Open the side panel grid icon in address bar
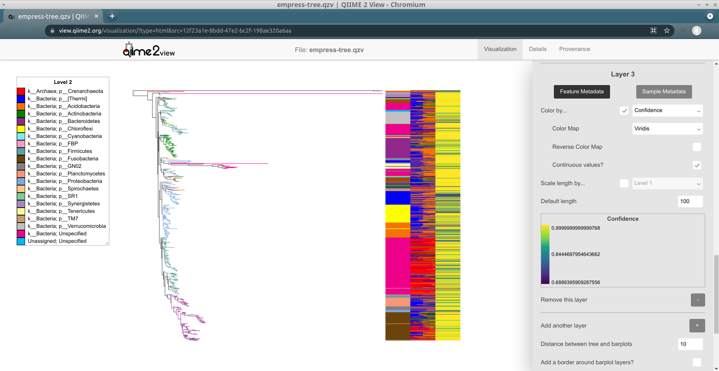719x371 pixels. click(653, 31)
